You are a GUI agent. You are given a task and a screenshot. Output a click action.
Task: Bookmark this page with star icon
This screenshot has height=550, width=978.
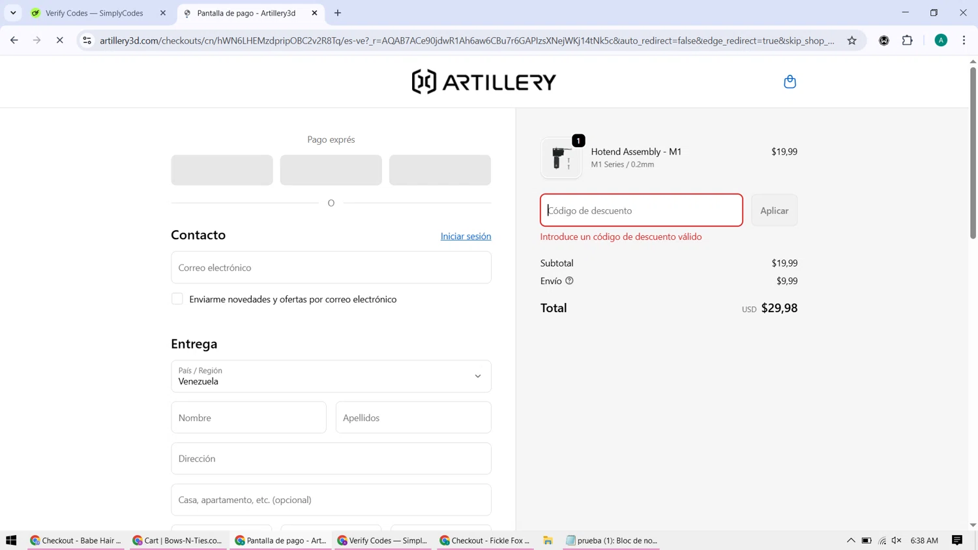852,40
